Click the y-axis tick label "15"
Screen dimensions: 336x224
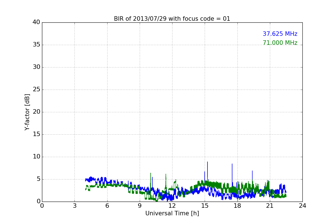(36, 134)
